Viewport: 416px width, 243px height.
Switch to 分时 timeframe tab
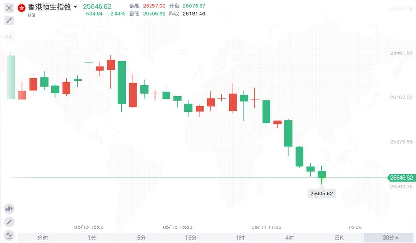coord(43,238)
